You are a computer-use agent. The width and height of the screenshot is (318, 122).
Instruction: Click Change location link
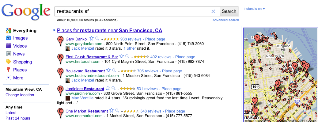coord(20,95)
